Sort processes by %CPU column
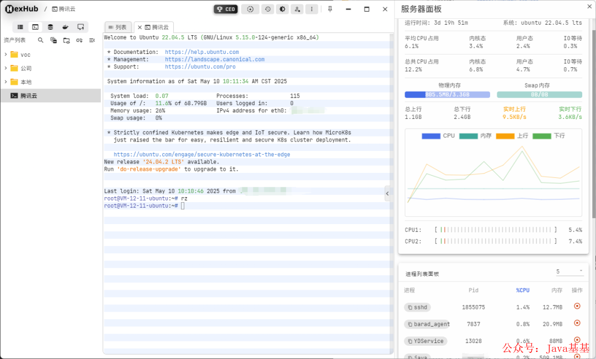 point(523,290)
